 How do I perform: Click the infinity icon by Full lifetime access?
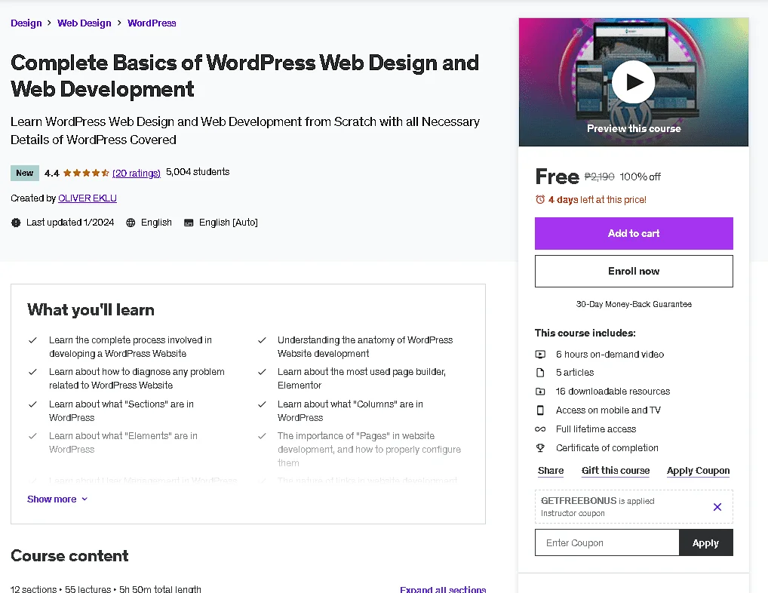540,429
